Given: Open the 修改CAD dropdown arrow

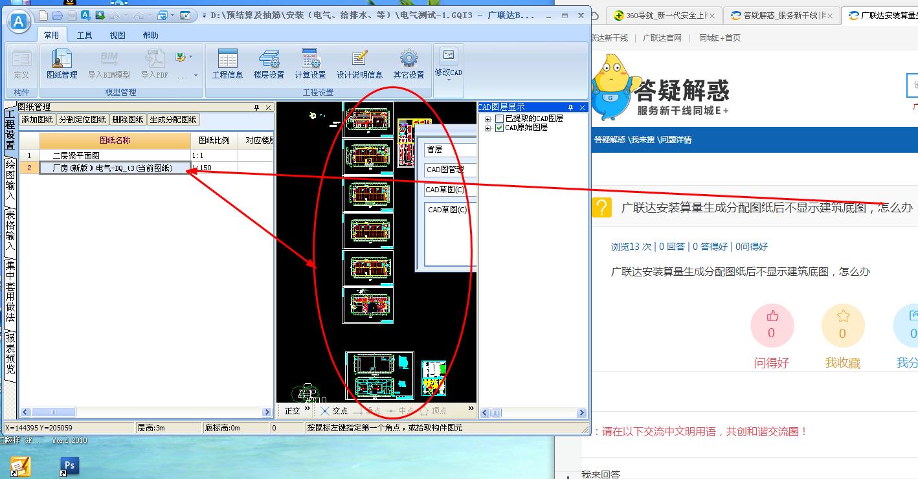Looking at the screenshot, I should click(x=448, y=81).
